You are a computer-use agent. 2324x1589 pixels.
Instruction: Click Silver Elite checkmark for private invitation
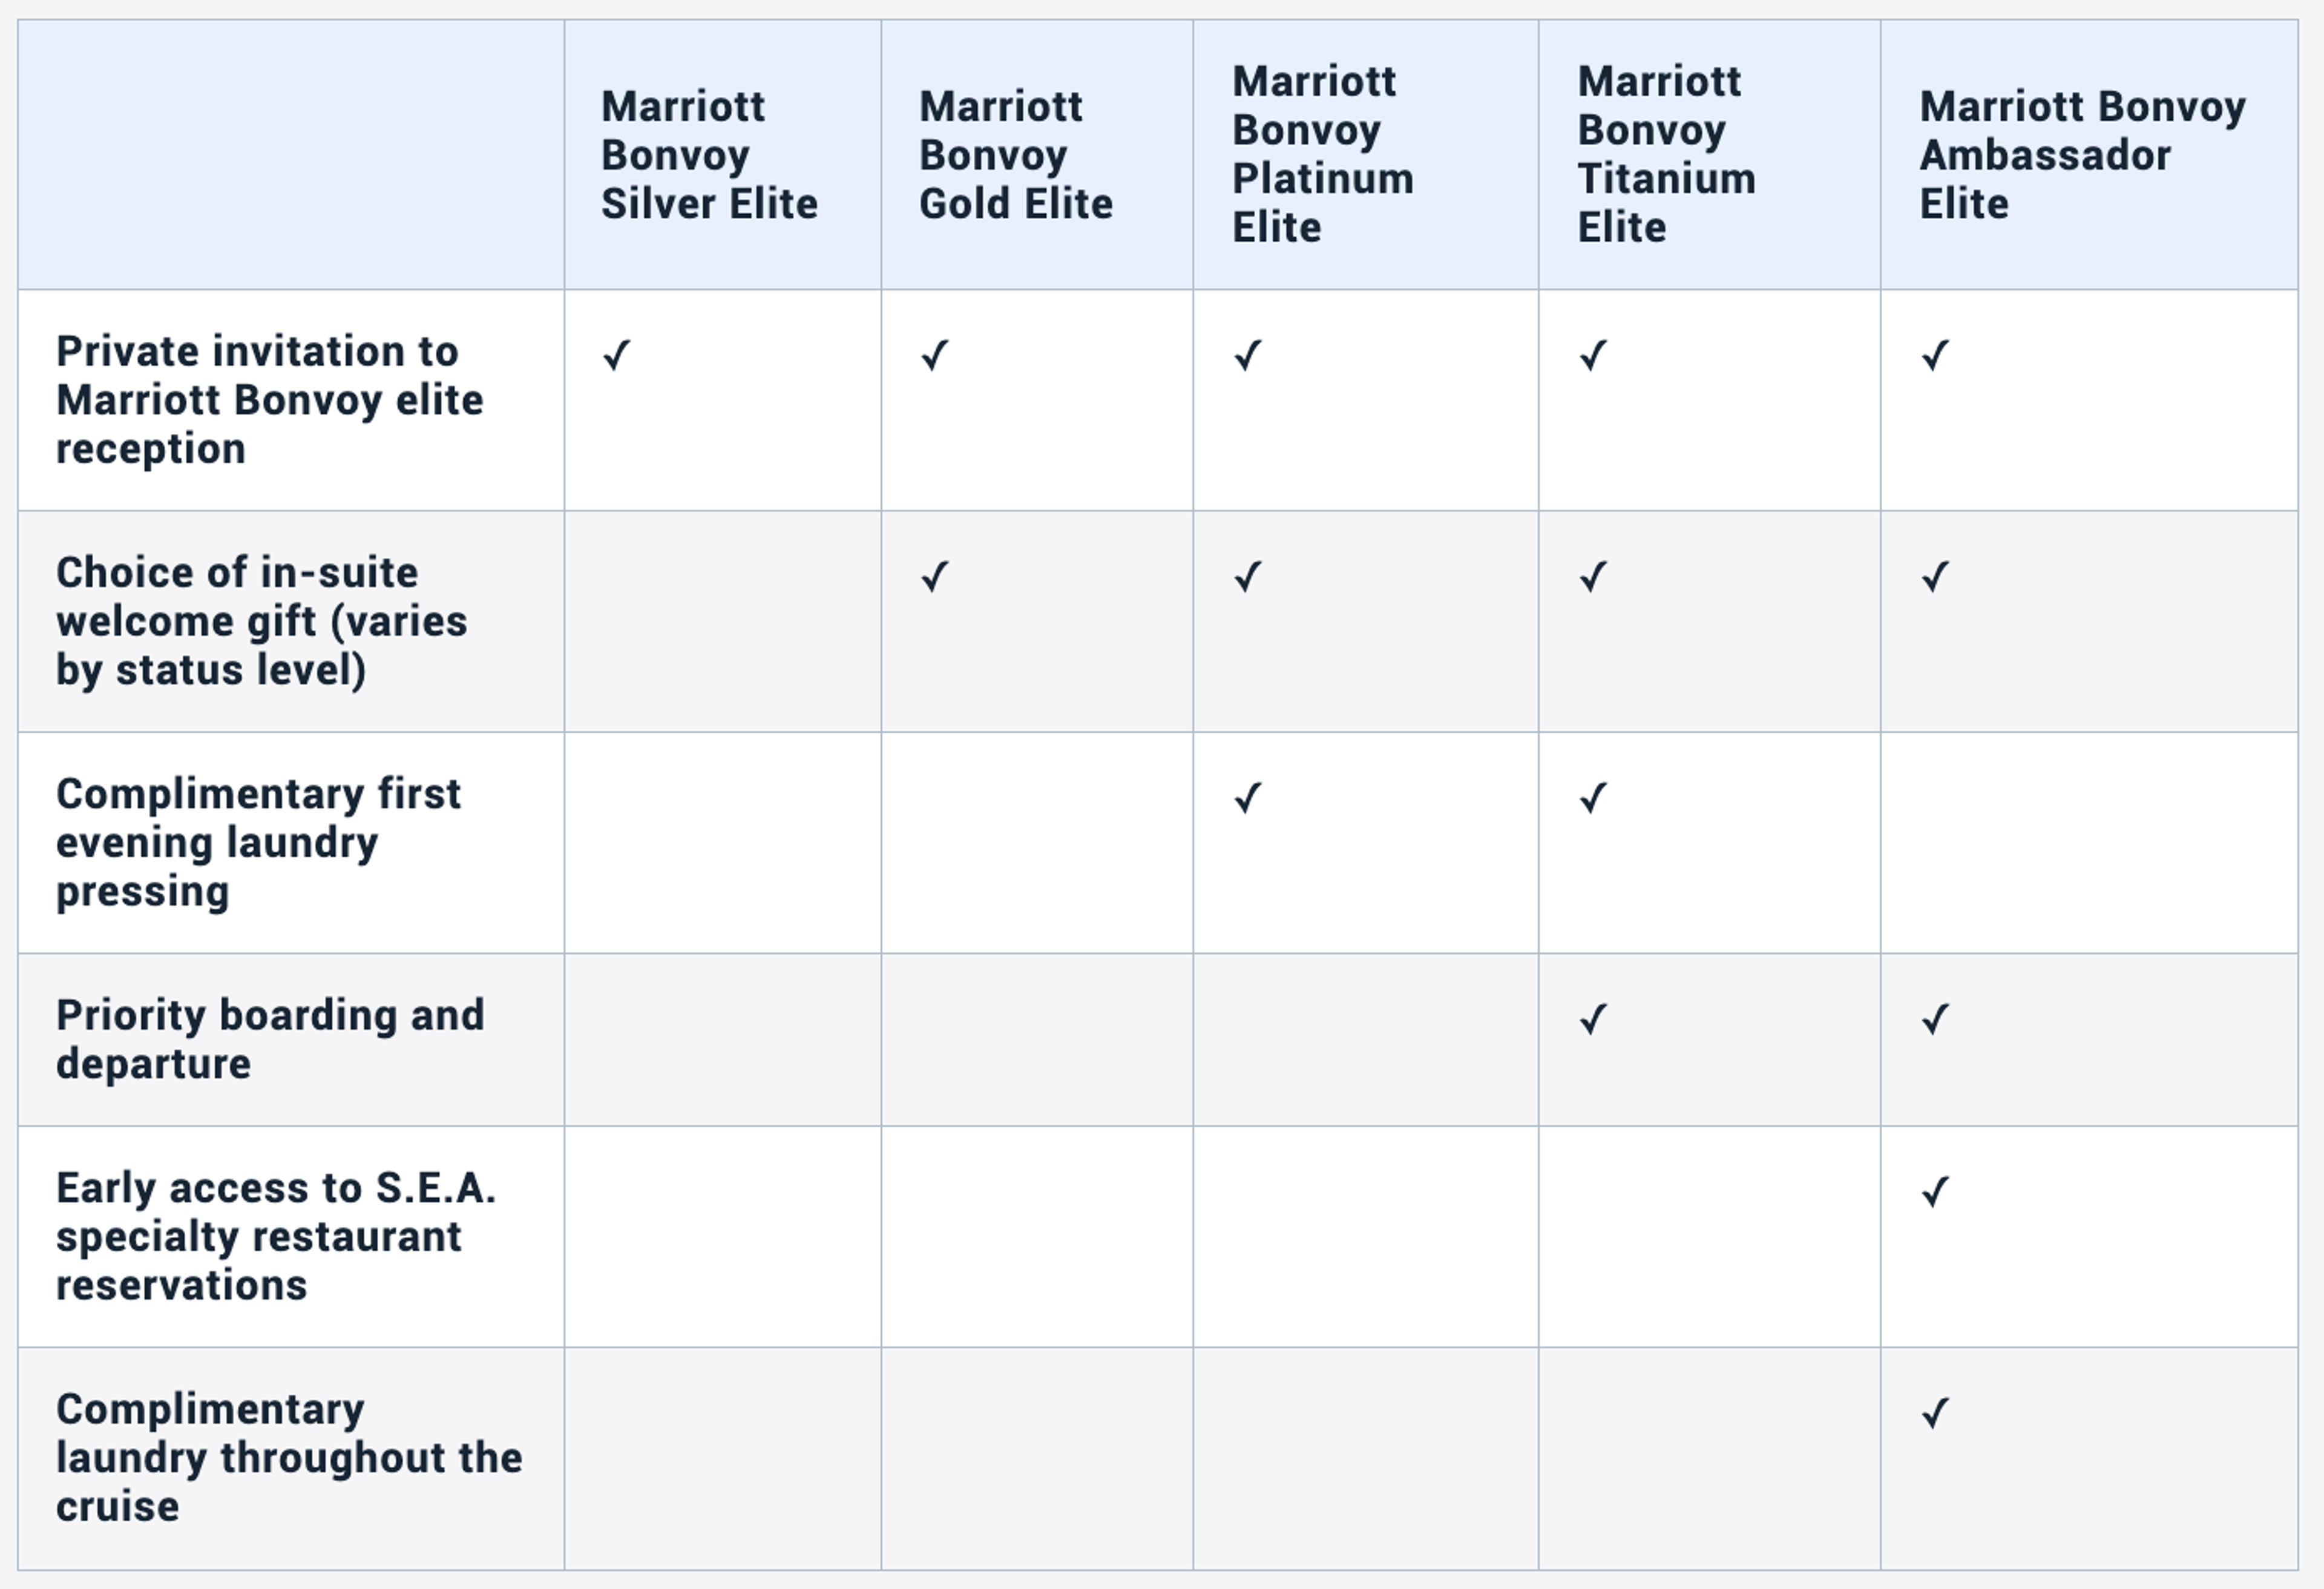(617, 355)
